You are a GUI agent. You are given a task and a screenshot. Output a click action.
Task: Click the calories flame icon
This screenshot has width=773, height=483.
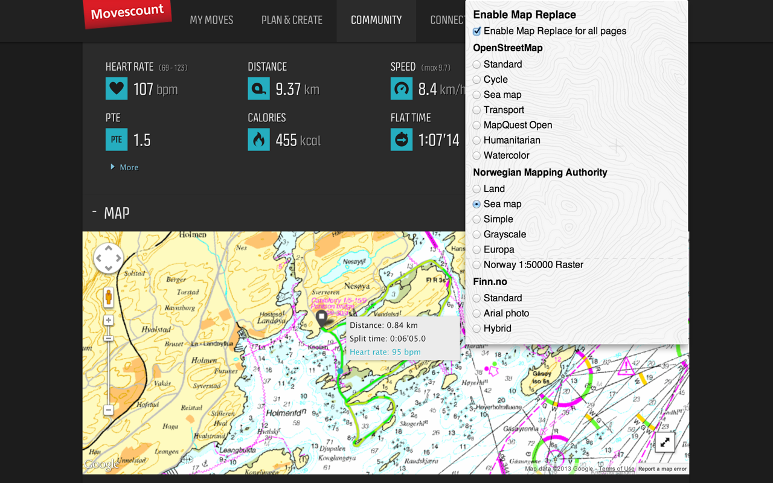259,139
